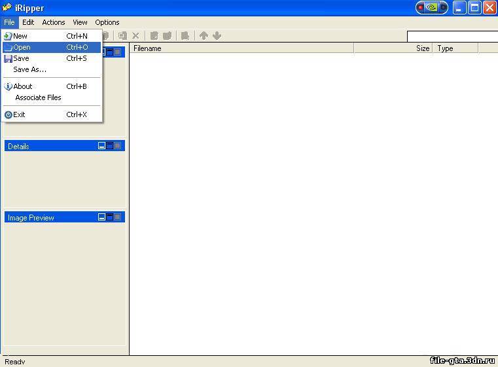Viewport: 498px width, 367px height.
Task: Click the dark round button right of NVIDIA logo
Action: click(443, 7)
